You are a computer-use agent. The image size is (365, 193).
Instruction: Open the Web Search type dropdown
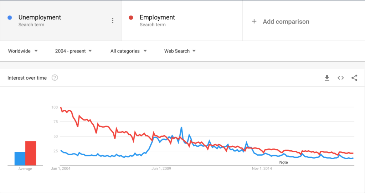coord(180,51)
